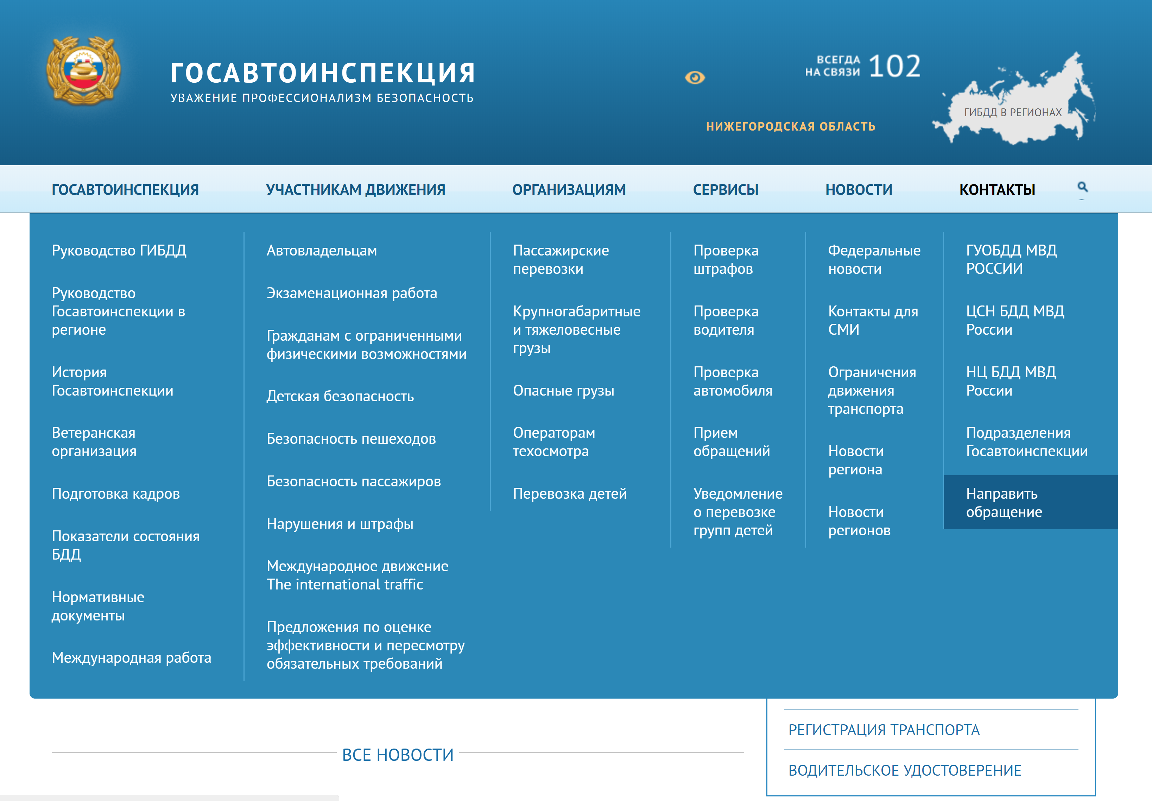Open the СЕРВИСЫ menu item
Viewport: 1152px width, 801px height.
(726, 190)
